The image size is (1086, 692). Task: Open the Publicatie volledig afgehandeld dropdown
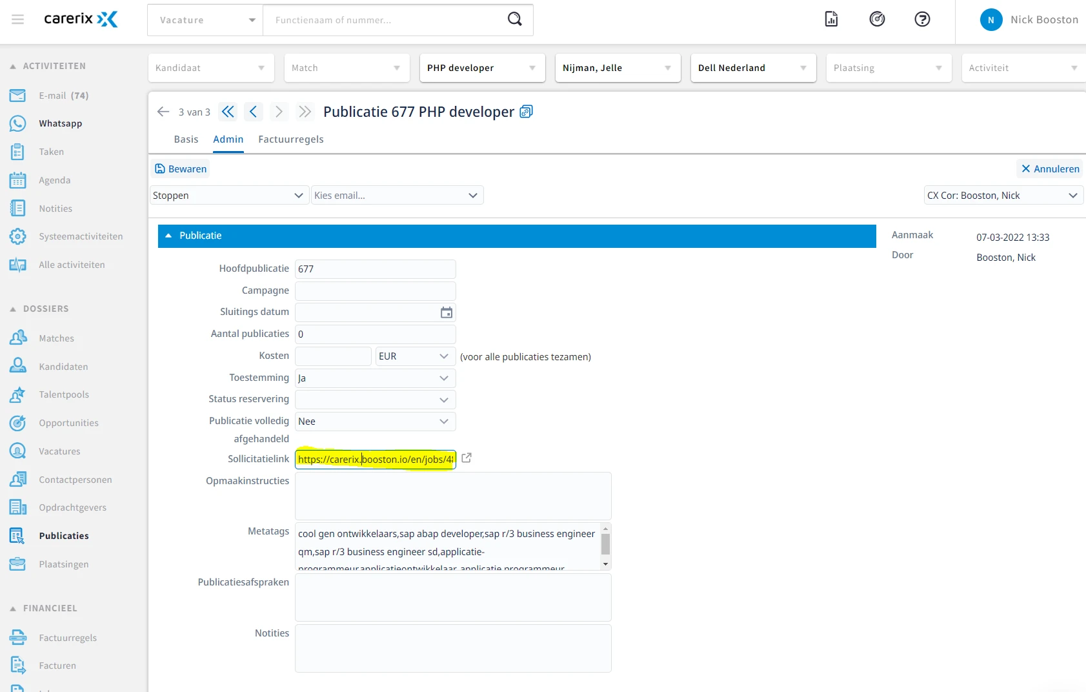(x=443, y=422)
